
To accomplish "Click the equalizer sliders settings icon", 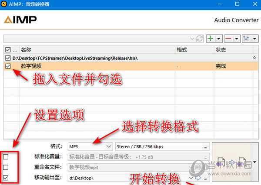I will (246, 39).
